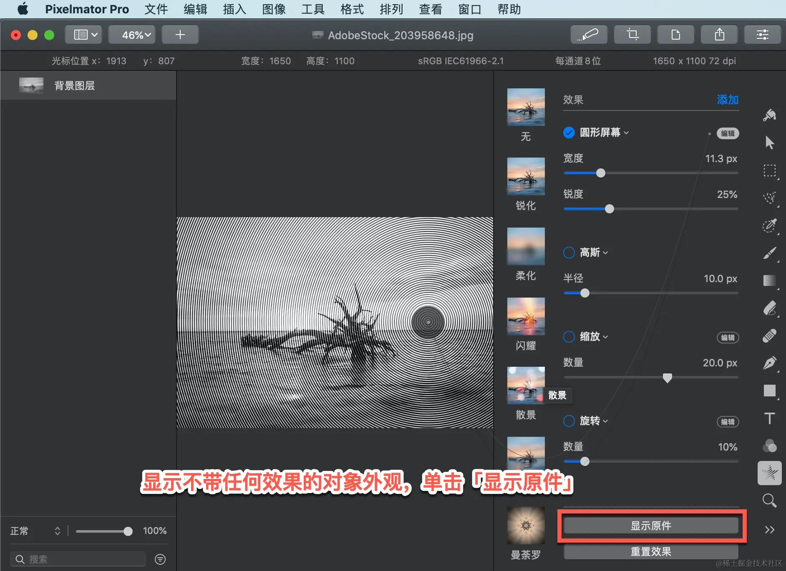Activate the Quick Selection tool
Image resolution: width=786 pixels, height=571 pixels.
[770, 225]
